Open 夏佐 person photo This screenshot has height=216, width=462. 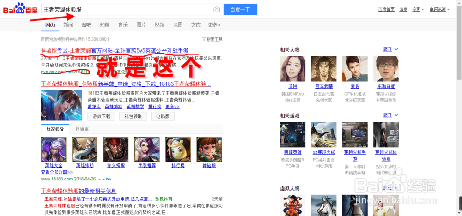coord(355,69)
